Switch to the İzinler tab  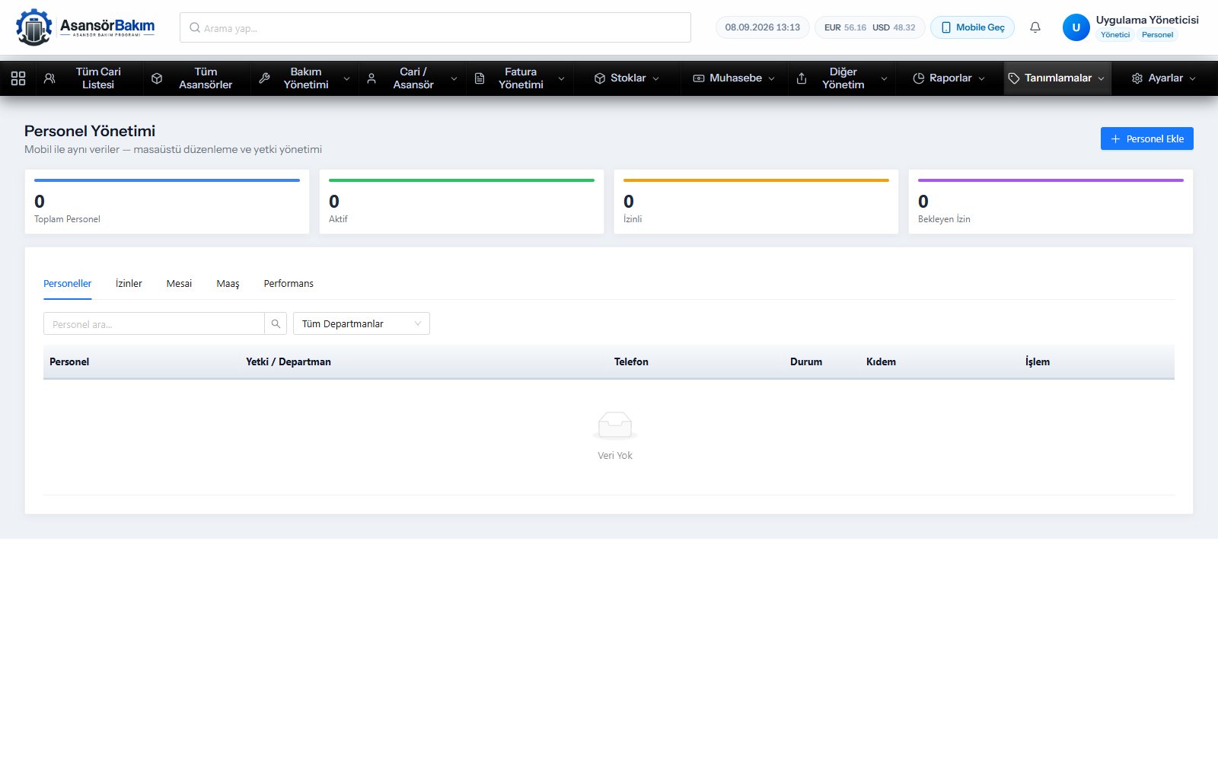(129, 283)
